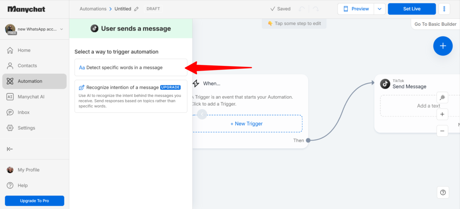Switch to Go To Basic Builder
460x209 pixels.
[435, 24]
